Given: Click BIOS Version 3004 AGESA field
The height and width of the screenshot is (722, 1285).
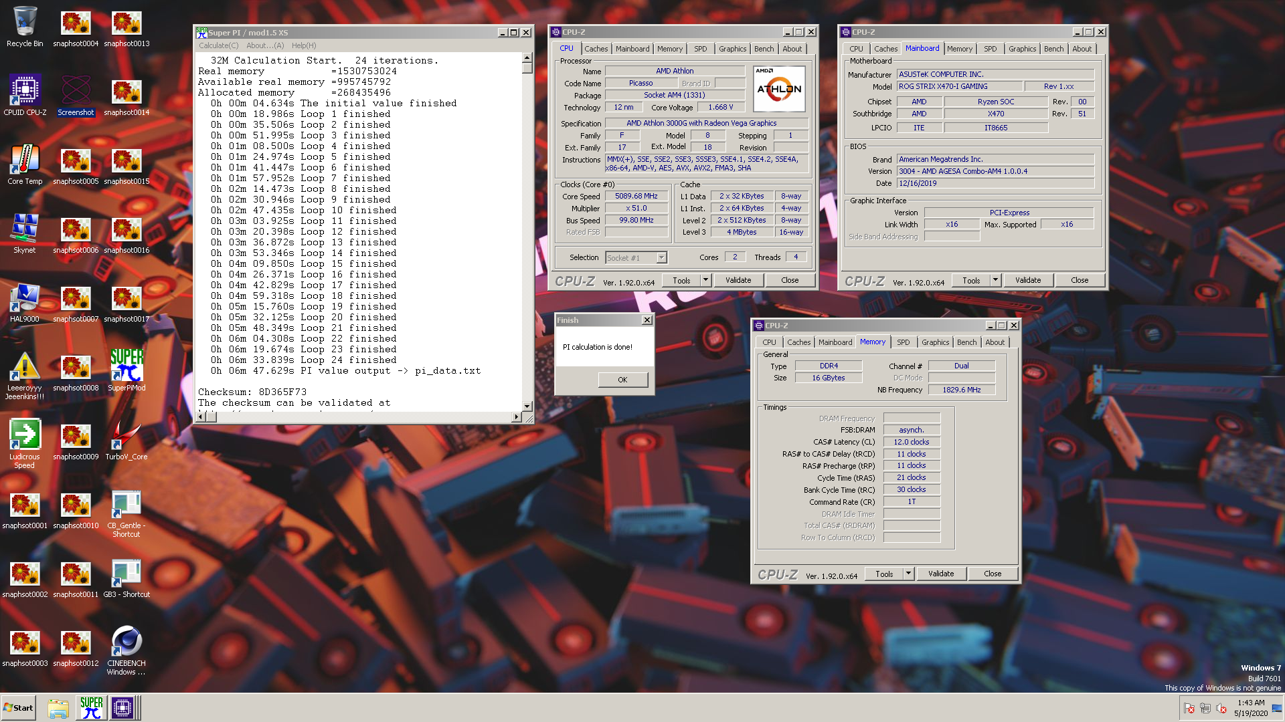Looking at the screenshot, I should pos(995,171).
